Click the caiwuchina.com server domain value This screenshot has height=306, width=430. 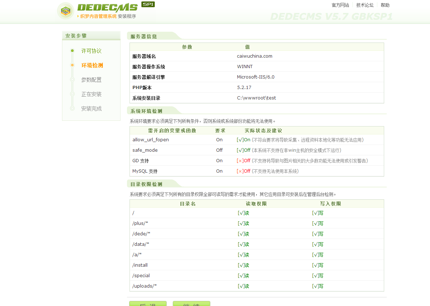(254, 56)
